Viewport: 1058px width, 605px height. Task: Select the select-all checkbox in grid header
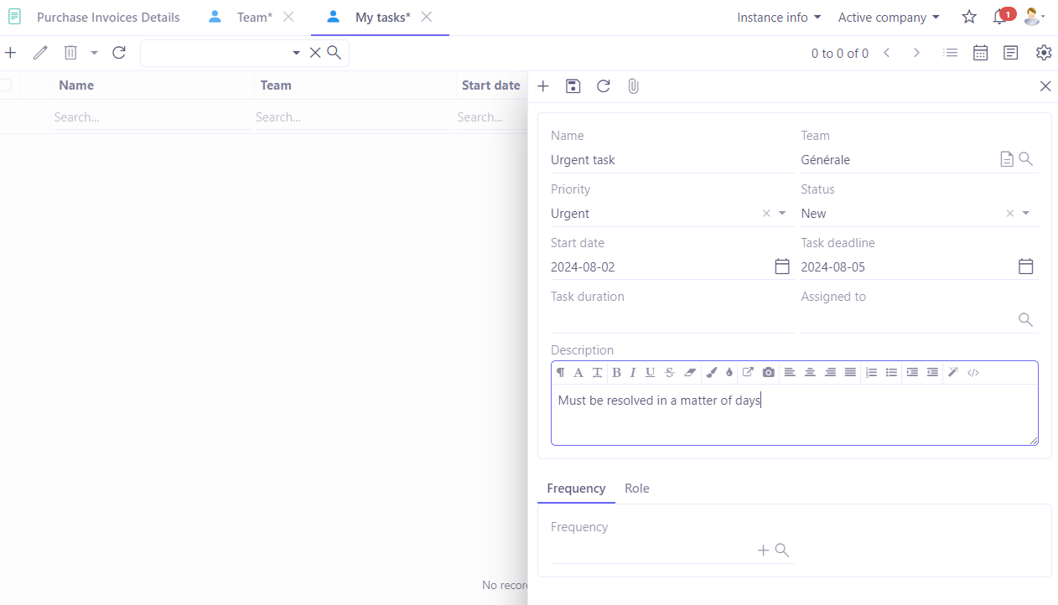[x=6, y=85]
